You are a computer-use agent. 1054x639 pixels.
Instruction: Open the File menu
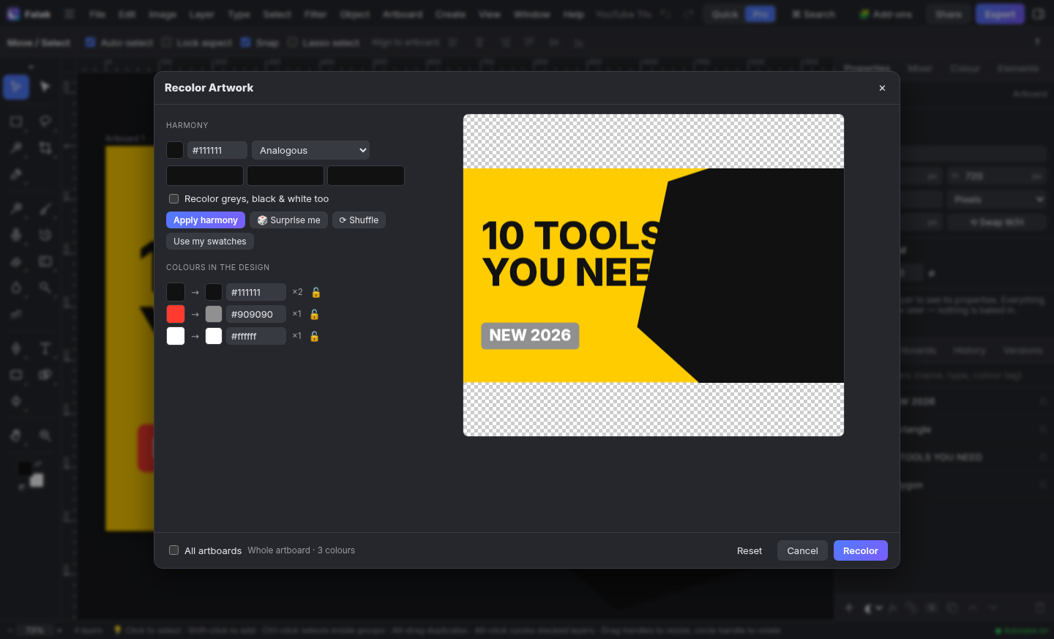point(97,14)
